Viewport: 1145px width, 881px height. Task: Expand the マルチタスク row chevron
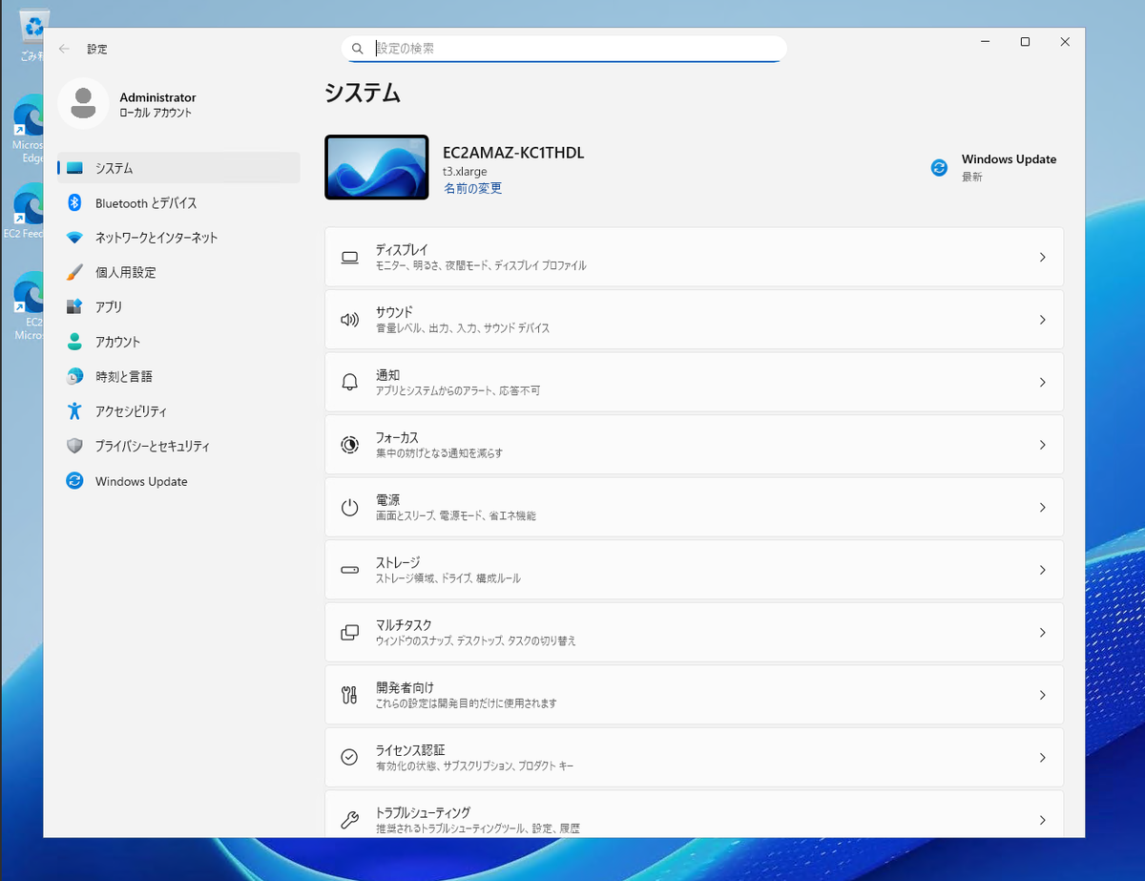pos(1042,632)
